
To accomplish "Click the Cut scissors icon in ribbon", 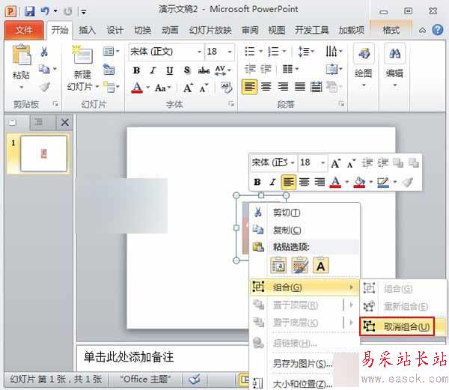I will [x=44, y=52].
